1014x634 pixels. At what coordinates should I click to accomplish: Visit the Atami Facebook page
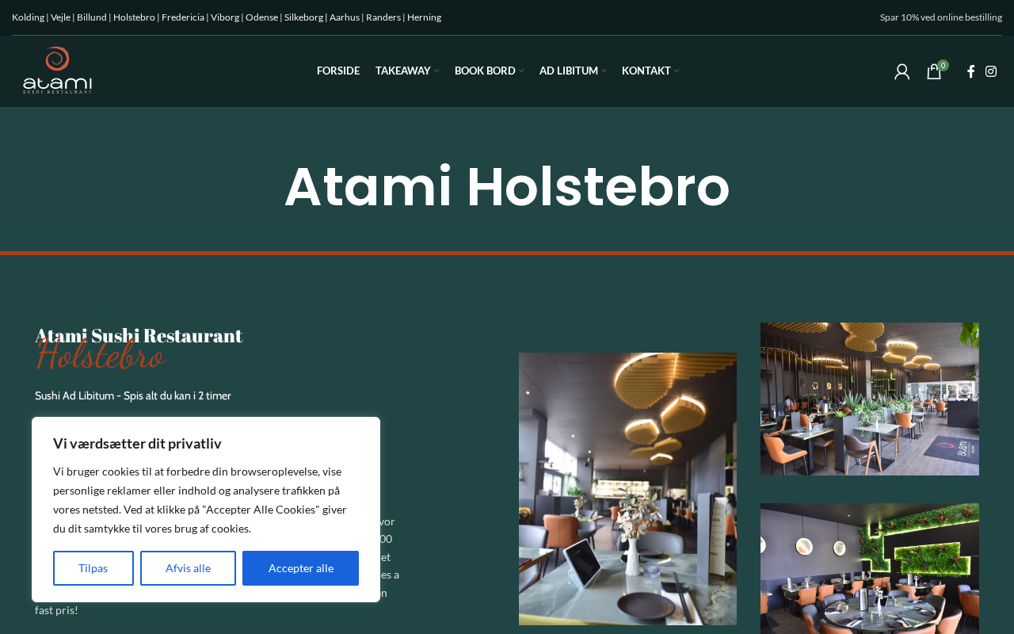[970, 71]
